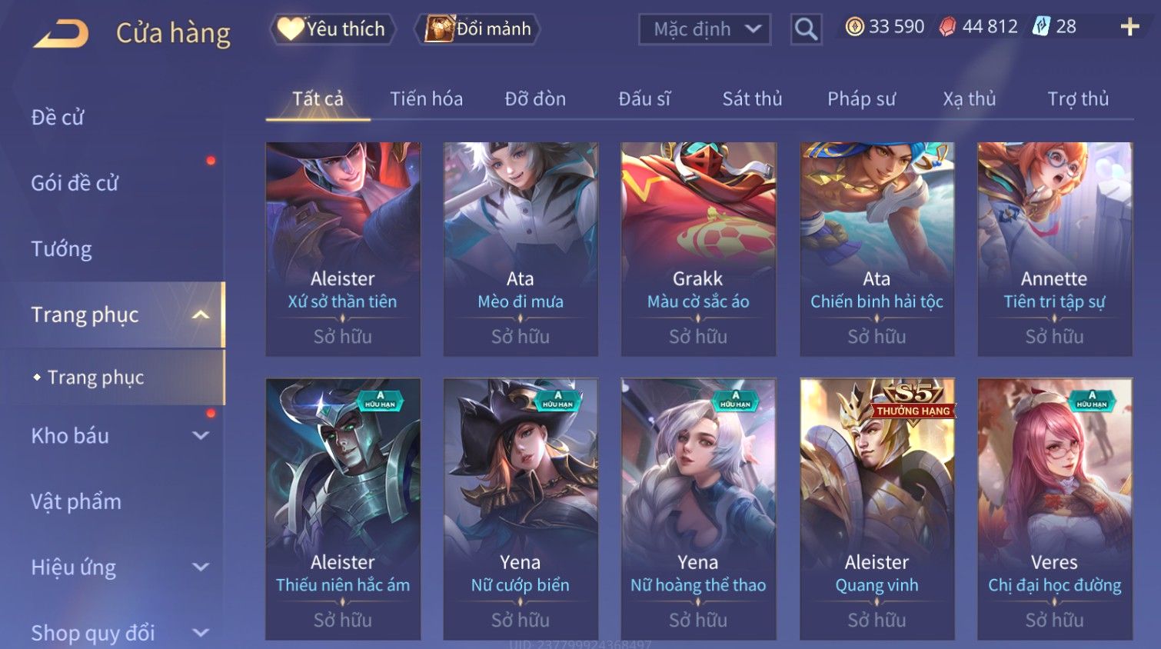Viewport: 1161px width, 649px height.
Task: Collapse the Trang phục sidebar section
Action: [x=201, y=315]
